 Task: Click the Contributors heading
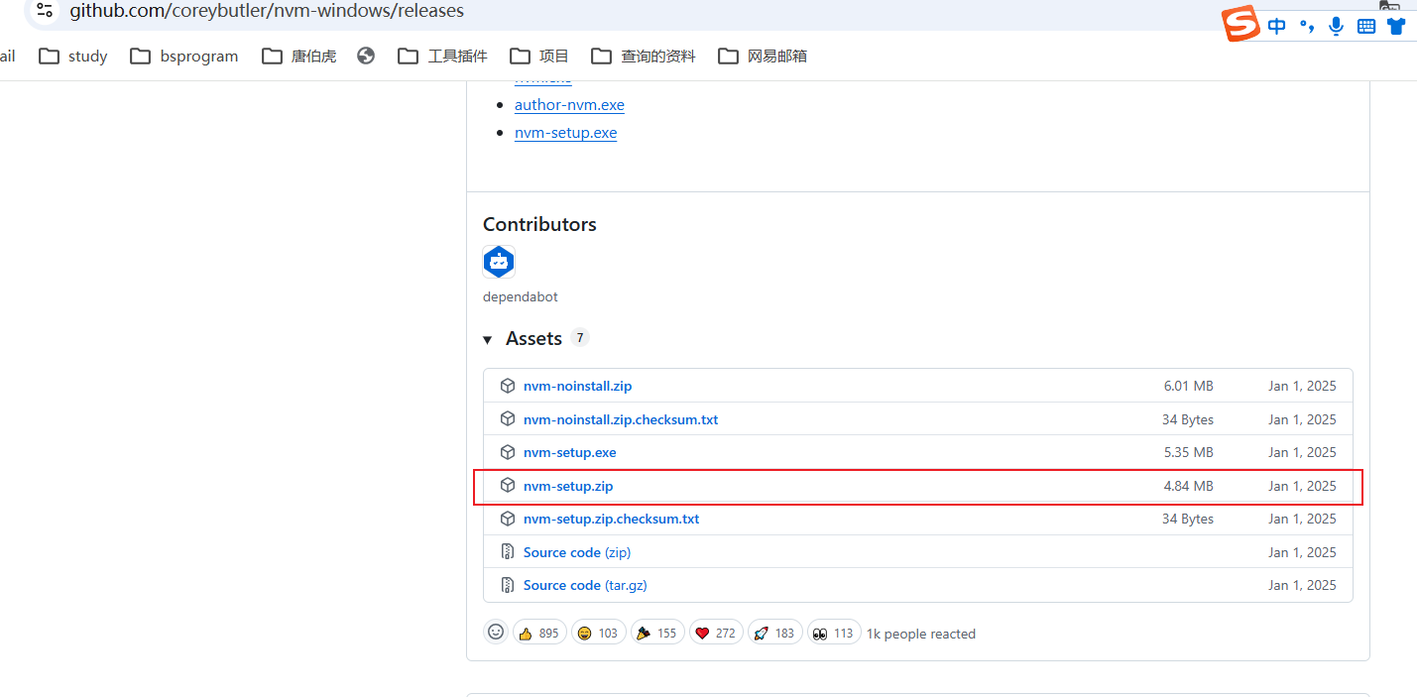pos(539,224)
